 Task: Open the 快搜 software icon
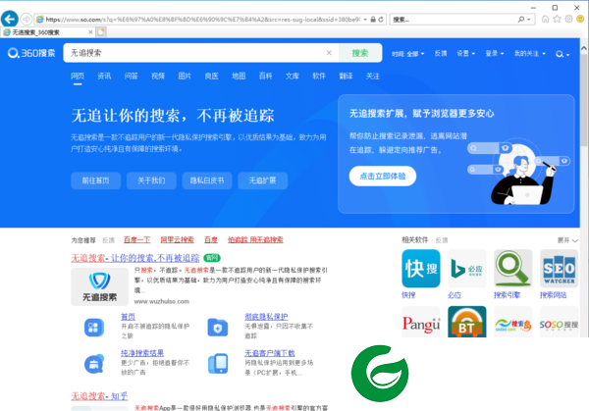click(x=421, y=269)
